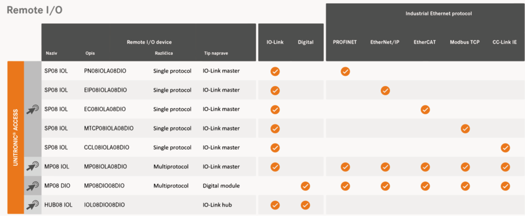Select the PROFINET column header
Viewport: 525px width, 216px height.
[345, 42]
